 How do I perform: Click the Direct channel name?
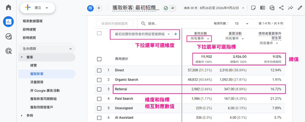tap(120, 70)
